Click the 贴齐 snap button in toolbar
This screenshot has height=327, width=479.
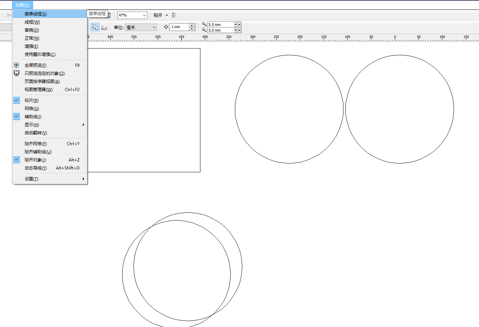(158, 15)
